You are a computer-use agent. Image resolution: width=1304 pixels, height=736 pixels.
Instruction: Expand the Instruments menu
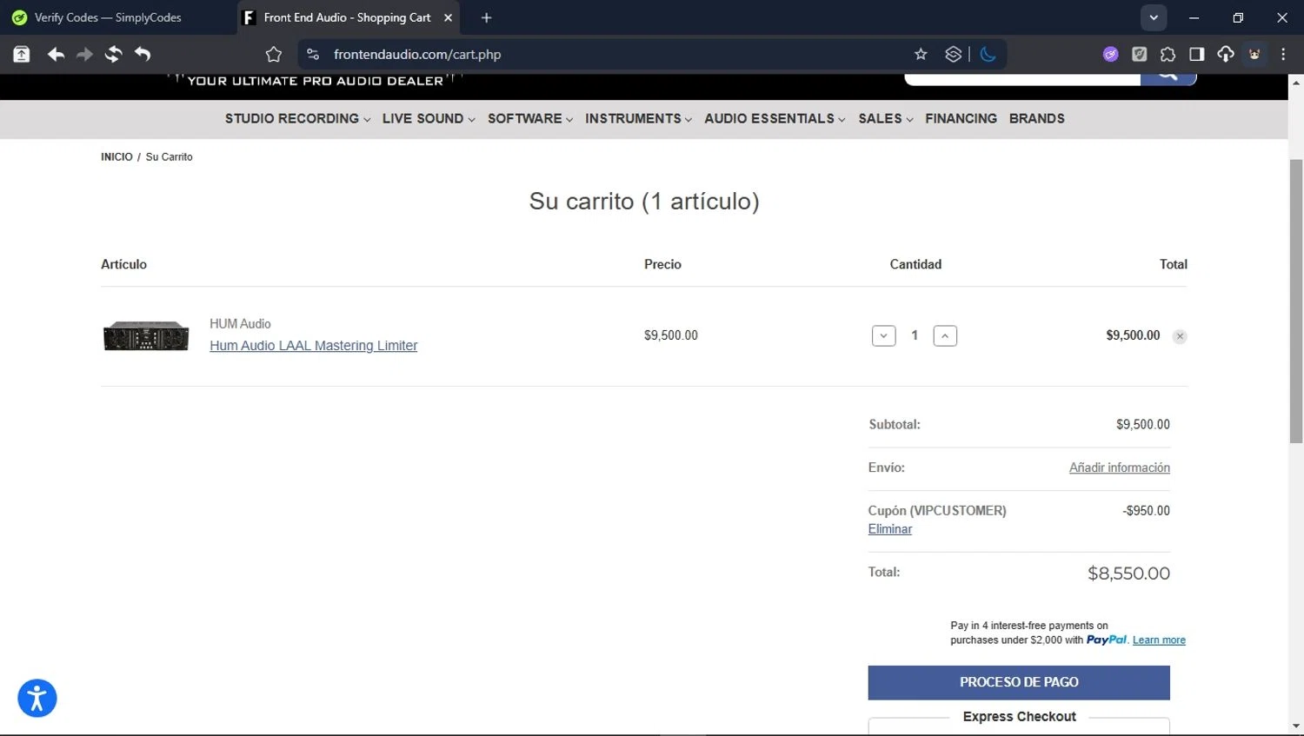(x=639, y=118)
